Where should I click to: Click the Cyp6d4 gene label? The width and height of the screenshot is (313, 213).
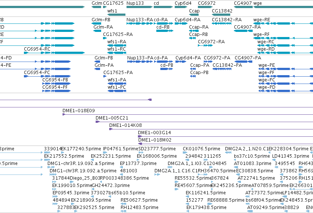click(x=183, y=3)
